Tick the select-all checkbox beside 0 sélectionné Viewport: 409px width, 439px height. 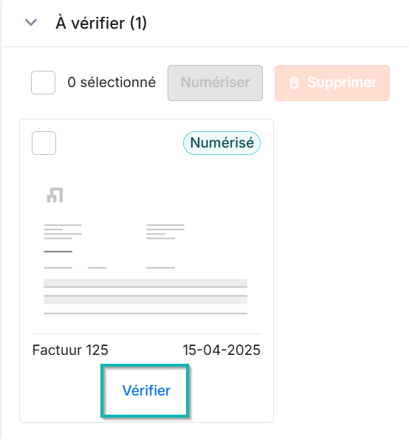[43, 83]
